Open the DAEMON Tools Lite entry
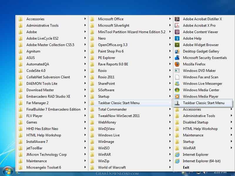Viewport: 235px width, 176px height. 52,84
